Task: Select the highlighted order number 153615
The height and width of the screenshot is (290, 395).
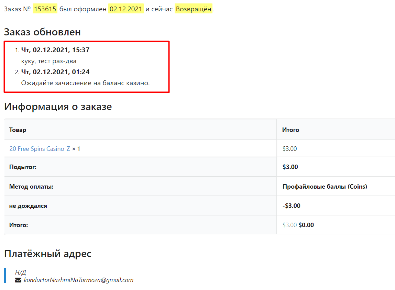Action: point(45,9)
